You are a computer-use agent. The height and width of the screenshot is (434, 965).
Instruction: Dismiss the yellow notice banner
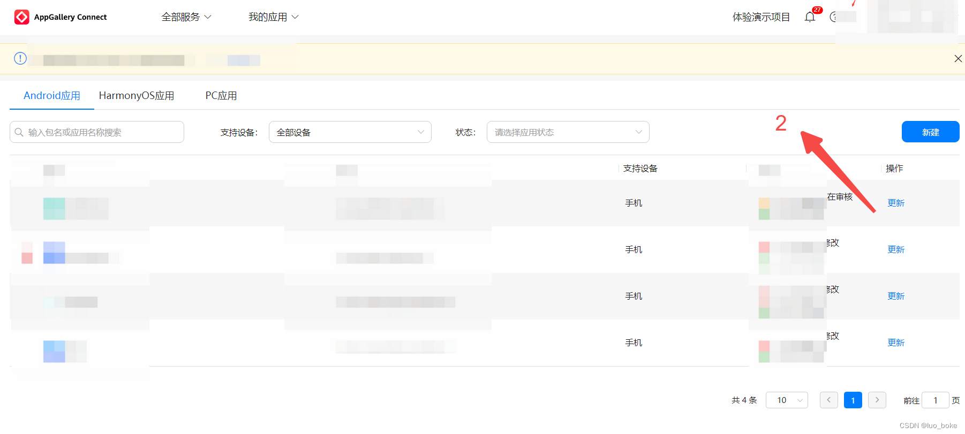tap(958, 58)
